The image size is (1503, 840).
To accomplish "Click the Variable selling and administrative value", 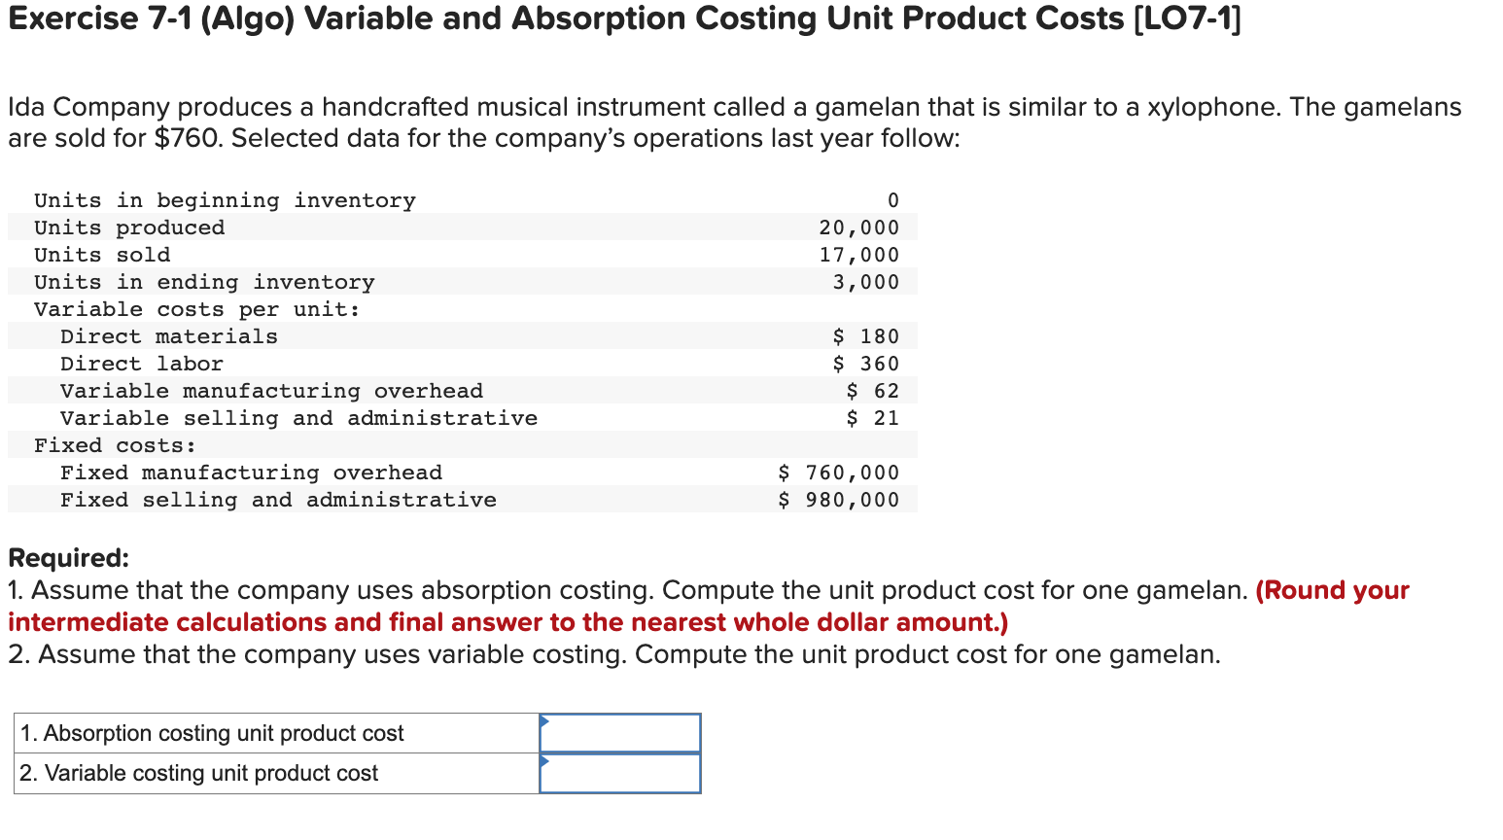I will point(882,417).
